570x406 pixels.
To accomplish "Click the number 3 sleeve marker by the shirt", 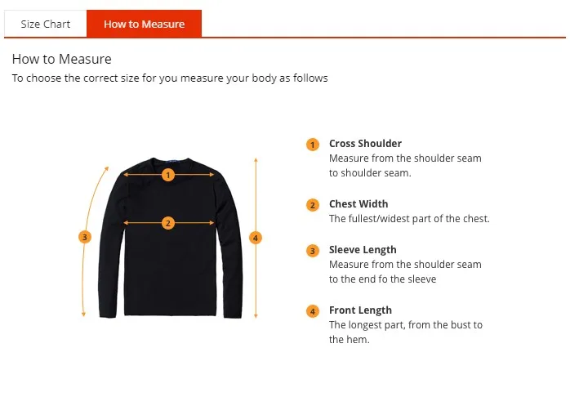I will point(85,237).
